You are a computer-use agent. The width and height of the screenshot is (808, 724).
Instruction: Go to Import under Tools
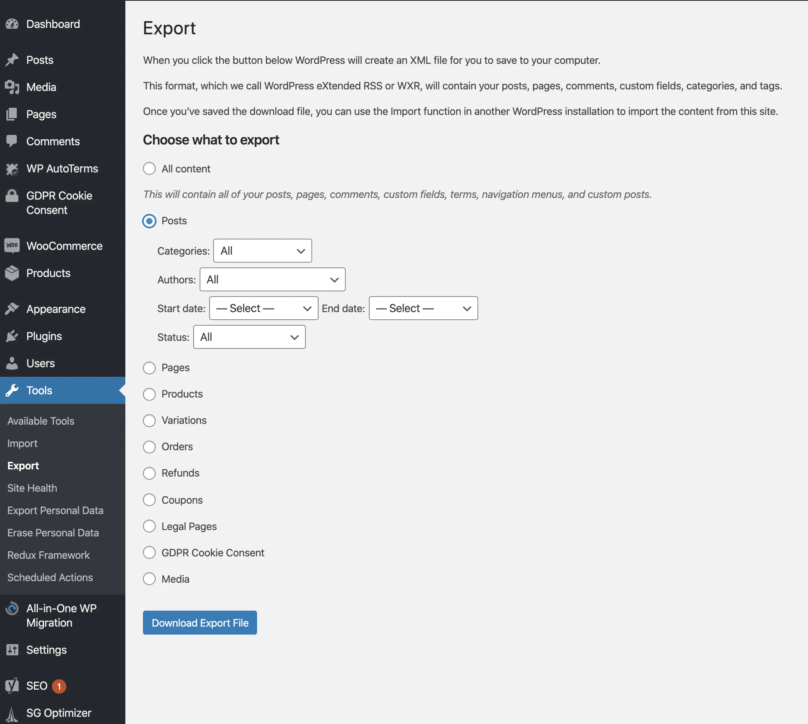[22, 443]
